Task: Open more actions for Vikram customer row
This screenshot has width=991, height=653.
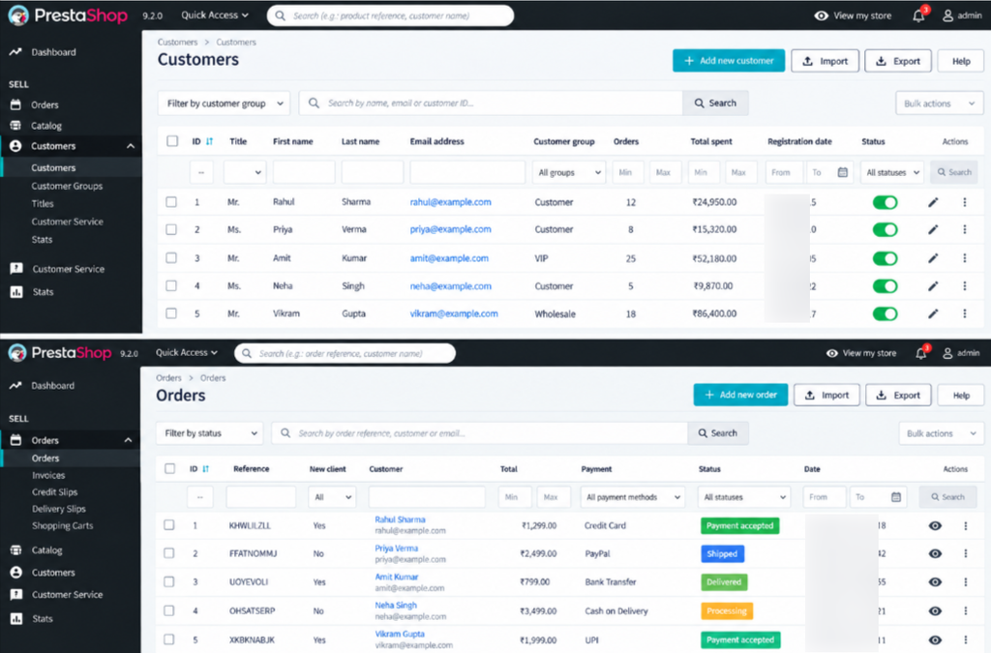Action: pyautogui.click(x=965, y=313)
